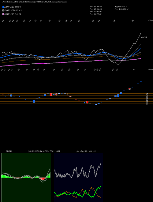Screen dimensions: 153x202
Task: Select the 'DOW MT: 63.43' label
Action: click(13, 11)
